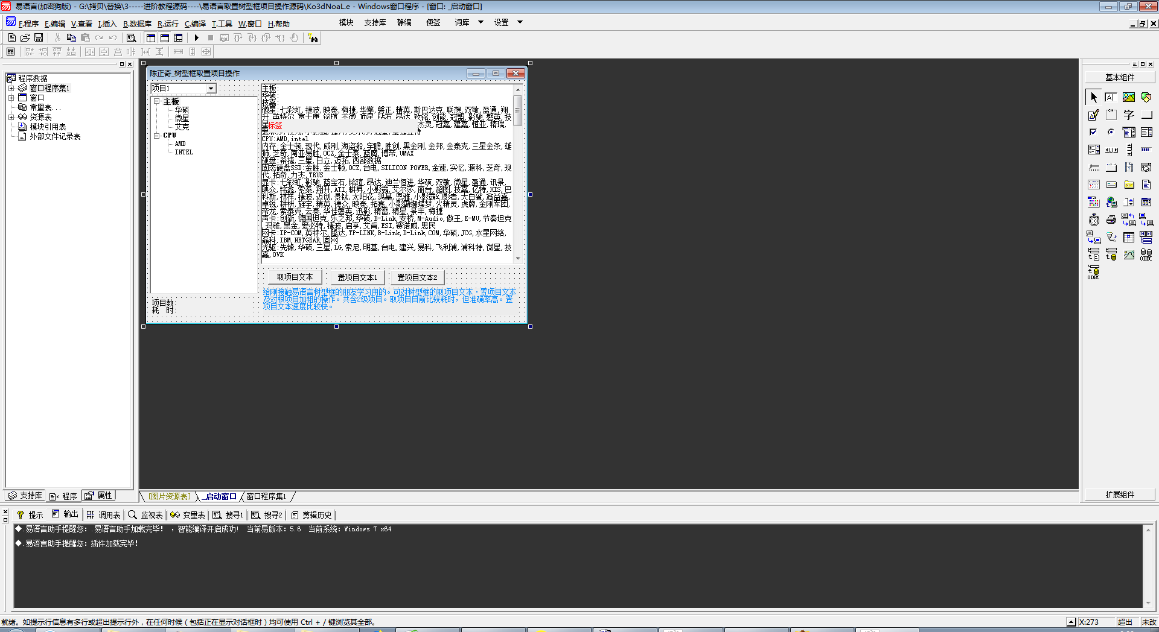The height and width of the screenshot is (632, 1159).
Task: Select the 模块引用表 tree item
Action: (48, 127)
